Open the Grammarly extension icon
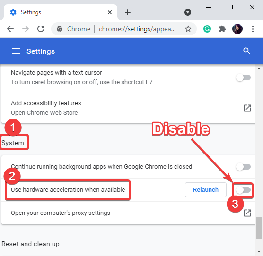This screenshot has width=263, height=256. (x=207, y=29)
